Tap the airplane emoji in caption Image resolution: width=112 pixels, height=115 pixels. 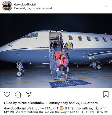click(97, 108)
